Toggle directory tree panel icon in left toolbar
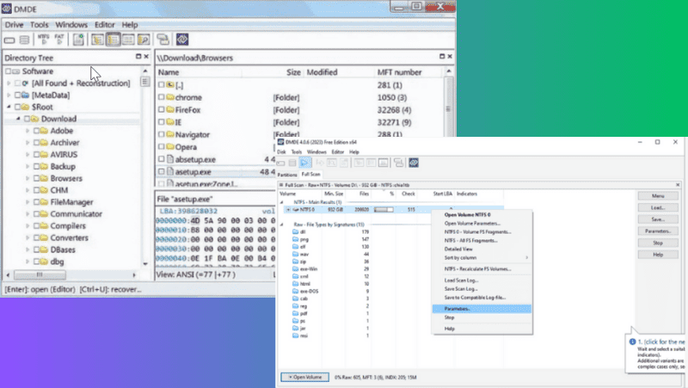This screenshot has height=388, width=688. 97,40
